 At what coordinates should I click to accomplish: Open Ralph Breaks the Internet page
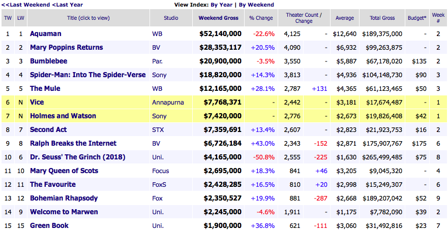73,143
